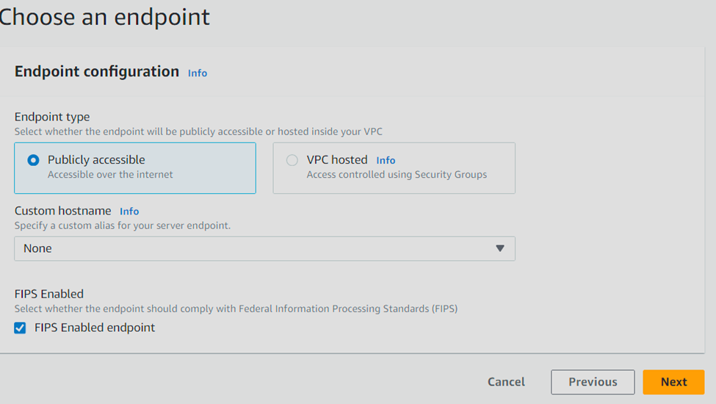
Task: Proceed with the orange Next button
Action: point(673,382)
